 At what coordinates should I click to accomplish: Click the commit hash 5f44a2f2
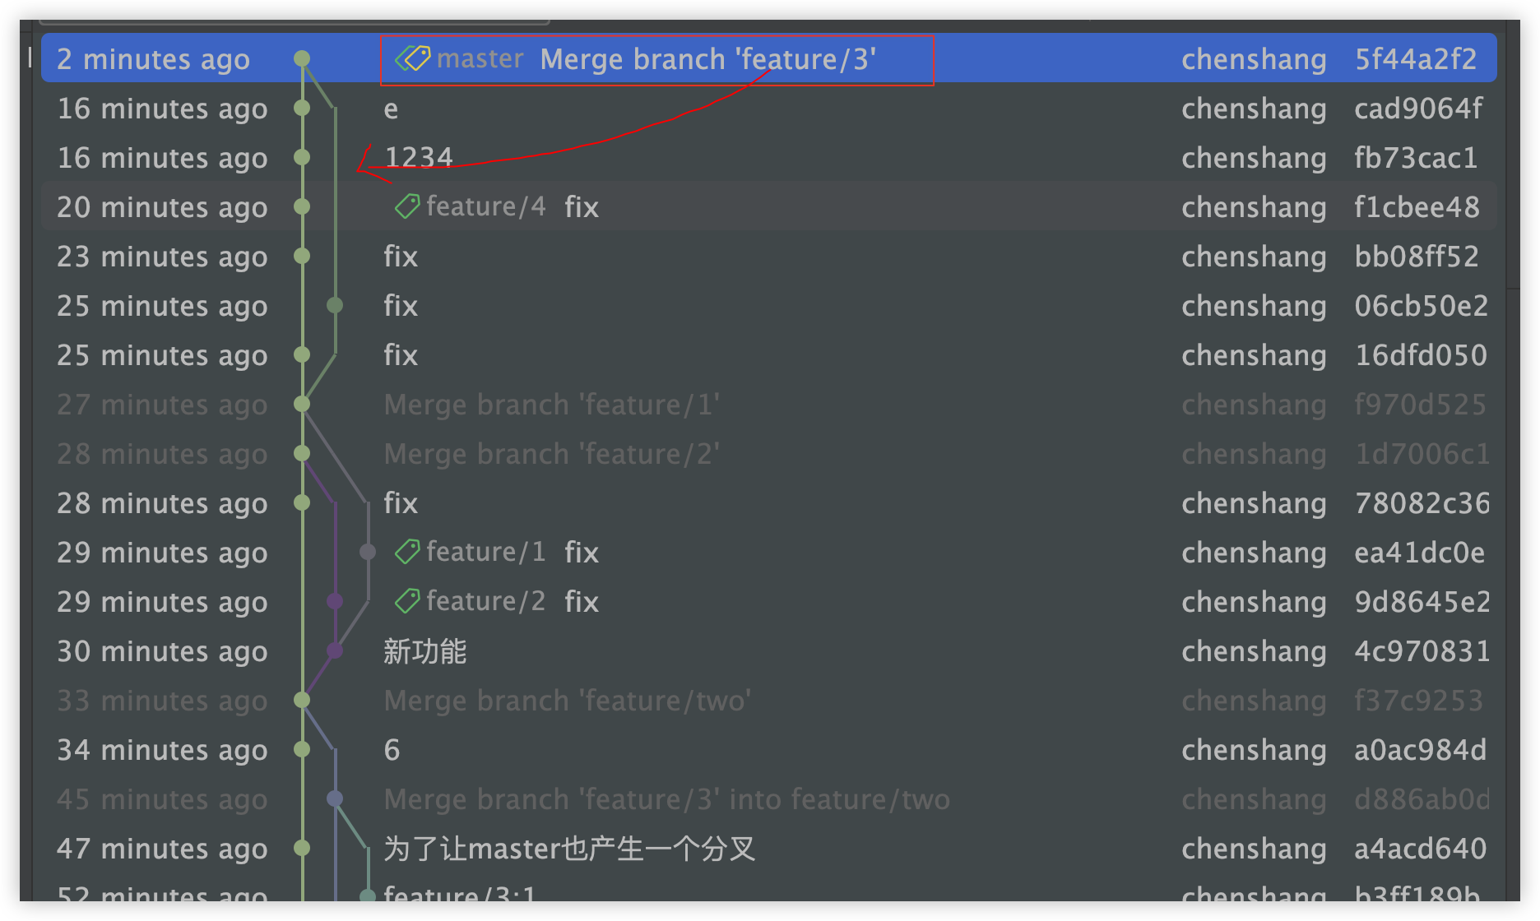(x=1416, y=59)
